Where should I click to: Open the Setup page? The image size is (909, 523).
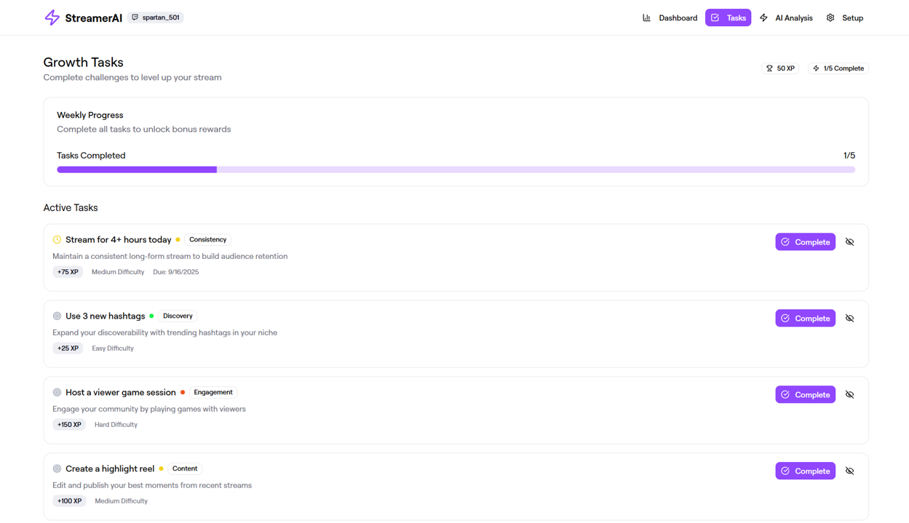point(845,17)
